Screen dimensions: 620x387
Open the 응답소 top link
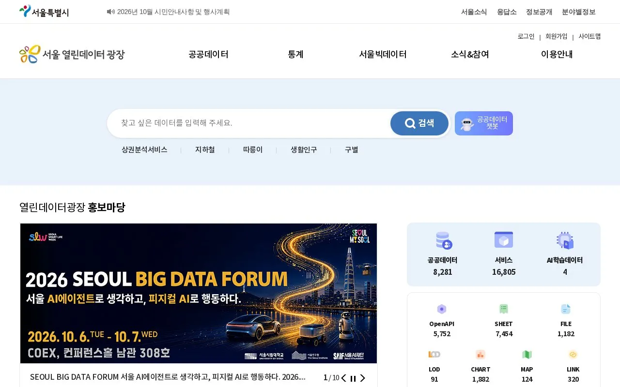click(507, 12)
